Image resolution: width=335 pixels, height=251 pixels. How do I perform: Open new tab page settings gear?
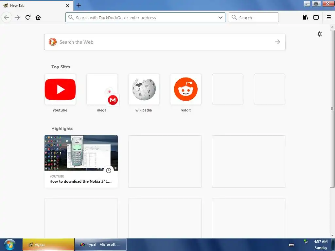coord(319,34)
